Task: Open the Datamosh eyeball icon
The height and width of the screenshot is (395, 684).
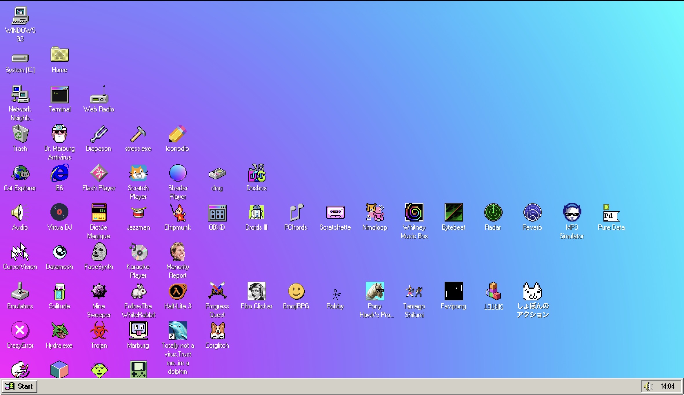Action: click(59, 252)
